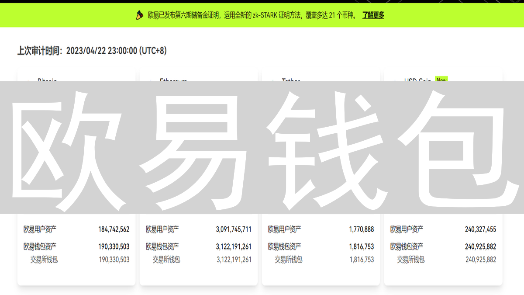
Task: Click 交易所钱包 label in the 1,816,753 card
Action: coord(289,260)
